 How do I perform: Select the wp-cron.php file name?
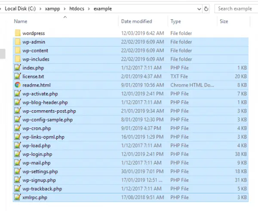coord(37,128)
